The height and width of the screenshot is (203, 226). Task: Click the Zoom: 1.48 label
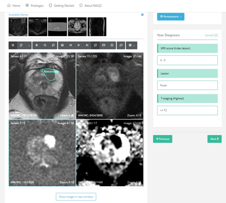(67, 115)
